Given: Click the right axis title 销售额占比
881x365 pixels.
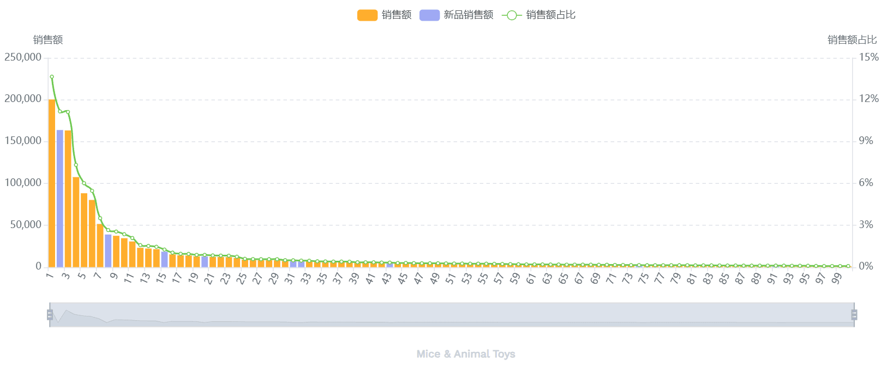Looking at the screenshot, I should [852, 40].
